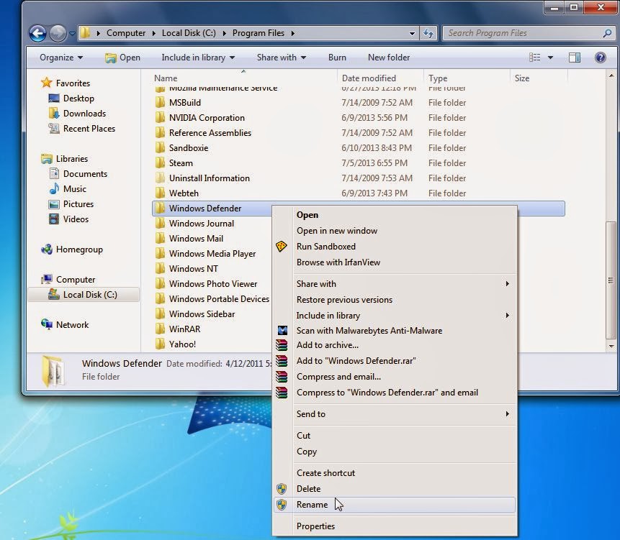Click the Music note icon in Libraries
This screenshot has height=540, width=620.
click(x=54, y=188)
